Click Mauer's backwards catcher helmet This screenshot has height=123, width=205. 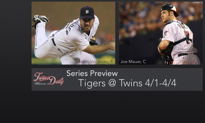click(x=170, y=10)
